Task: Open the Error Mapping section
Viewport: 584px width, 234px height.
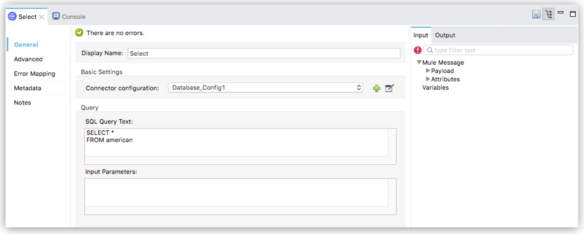Action: click(34, 74)
